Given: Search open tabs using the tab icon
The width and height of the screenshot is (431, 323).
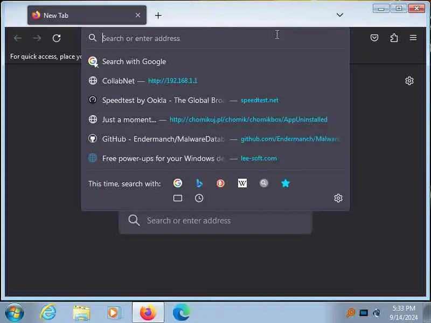Looking at the screenshot, I should click(178, 198).
